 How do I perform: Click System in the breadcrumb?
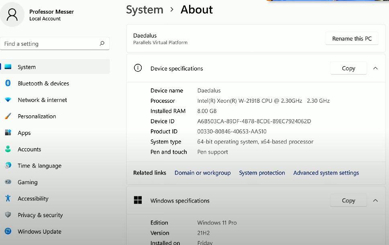click(145, 10)
